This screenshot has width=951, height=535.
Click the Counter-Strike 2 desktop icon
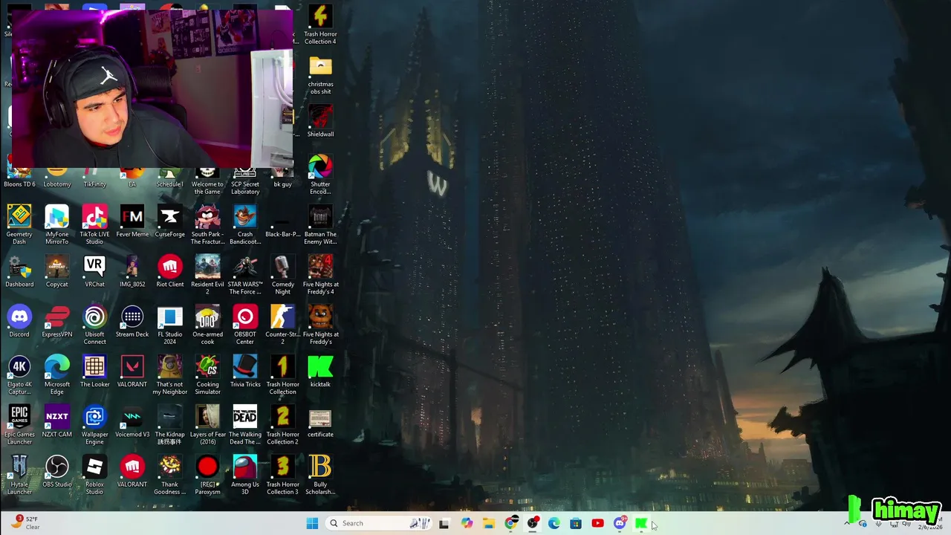tap(282, 325)
